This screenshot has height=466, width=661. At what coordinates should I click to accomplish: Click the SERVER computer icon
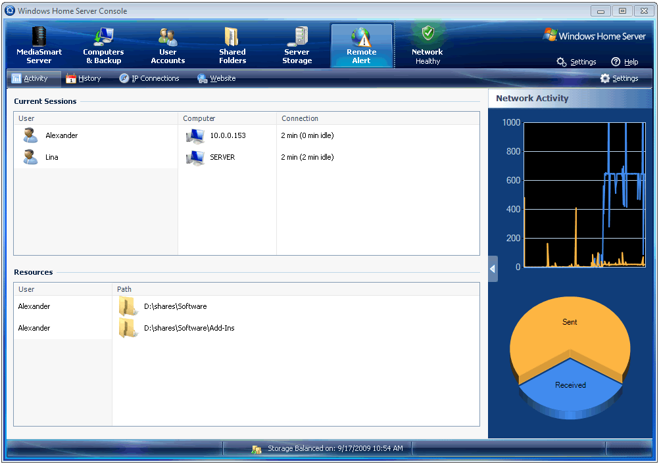pos(195,158)
